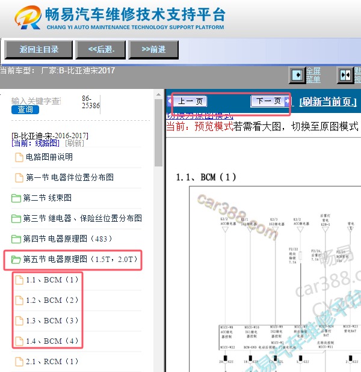361x372 pixels.
Task: Open the 1.2、BCM（2）diagram
Action: [52, 300]
